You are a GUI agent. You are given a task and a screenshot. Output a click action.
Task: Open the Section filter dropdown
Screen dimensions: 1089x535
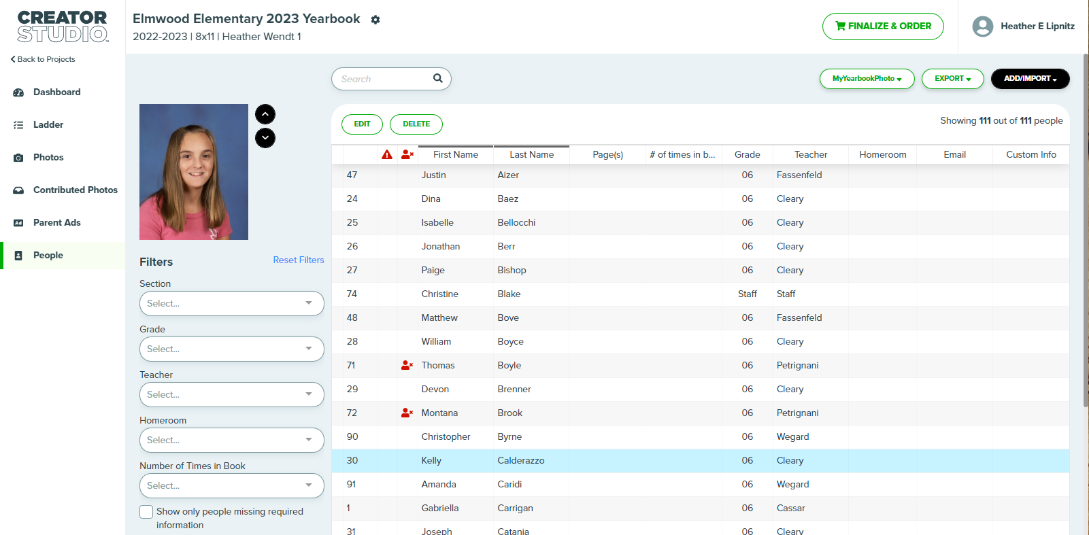pyautogui.click(x=232, y=303)
